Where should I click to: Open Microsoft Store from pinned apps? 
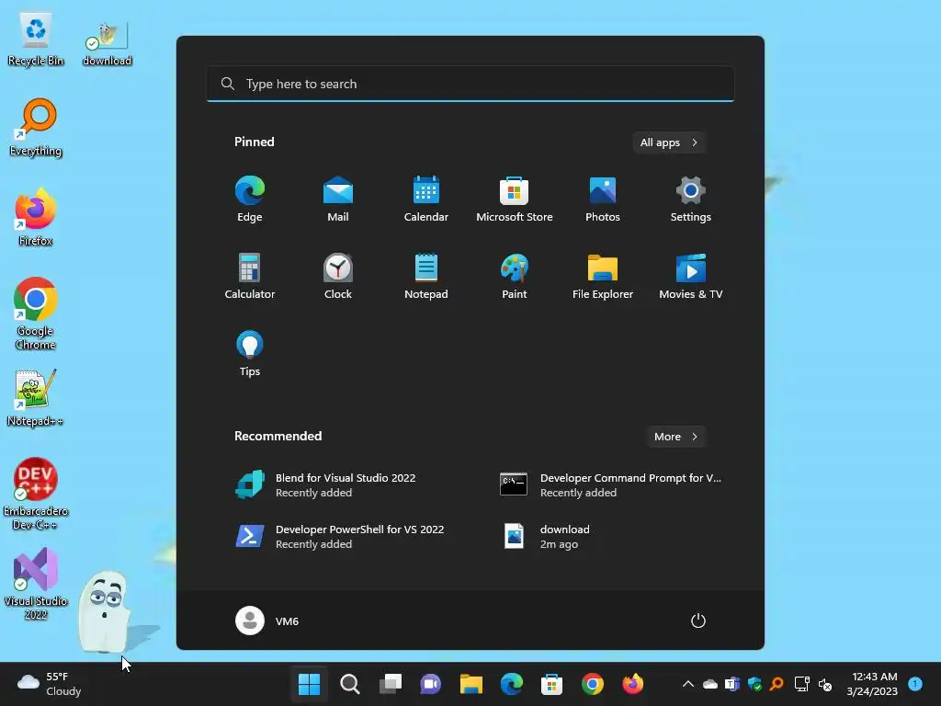515,199
